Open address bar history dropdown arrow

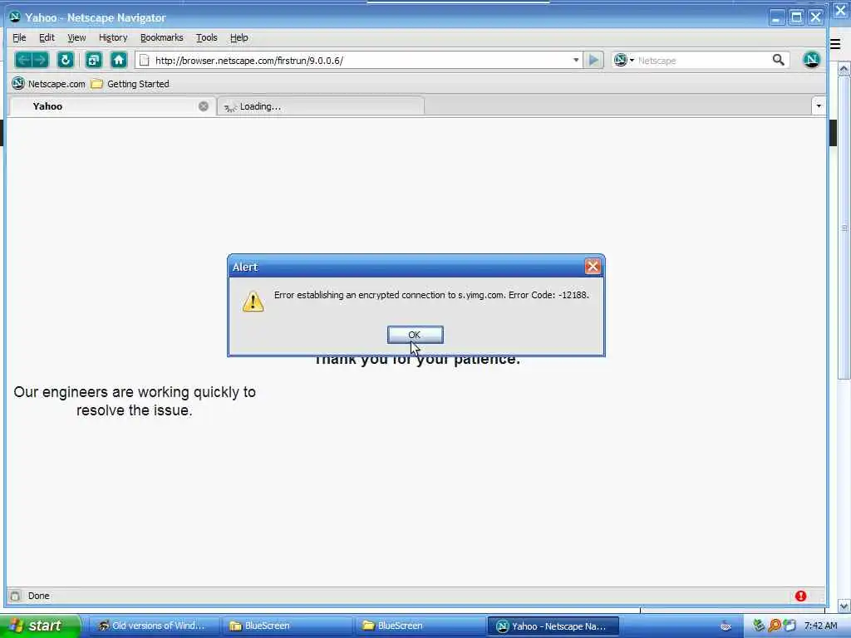tap(576, 60)
